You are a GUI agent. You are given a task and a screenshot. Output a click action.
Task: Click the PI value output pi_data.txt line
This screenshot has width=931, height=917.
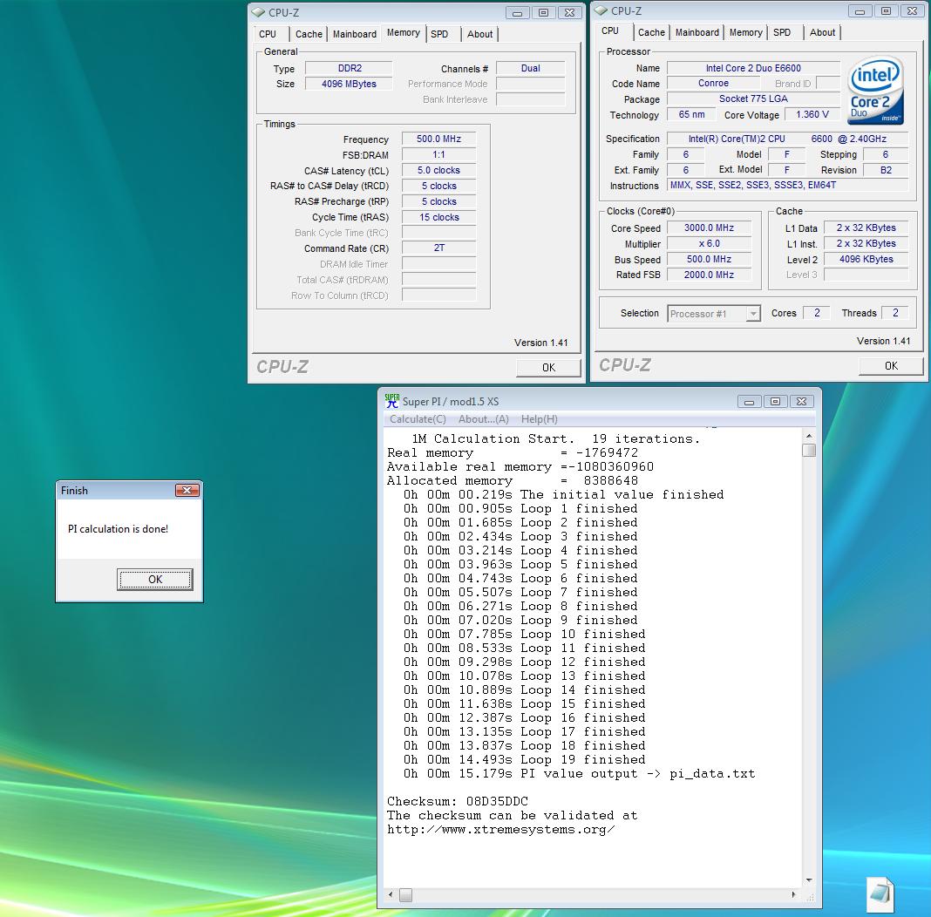point(579,773)
